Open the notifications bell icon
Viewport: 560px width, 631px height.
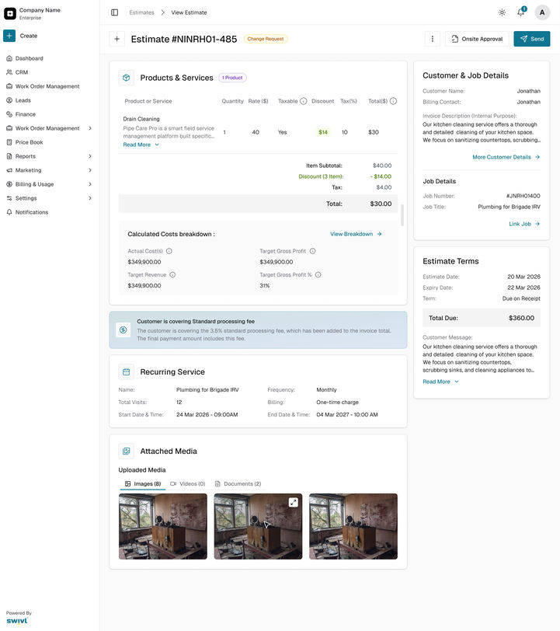coord(521,12)
